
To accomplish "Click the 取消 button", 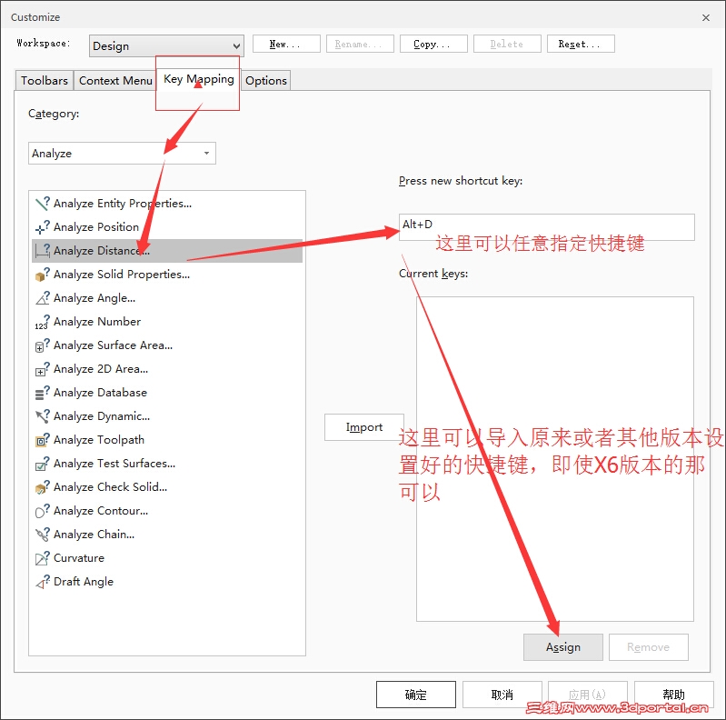I will [502, 695].
